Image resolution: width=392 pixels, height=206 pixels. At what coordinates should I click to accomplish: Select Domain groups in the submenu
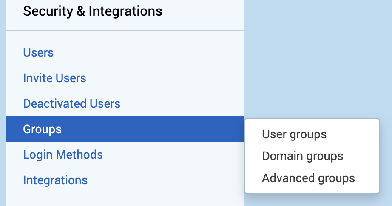302,156
